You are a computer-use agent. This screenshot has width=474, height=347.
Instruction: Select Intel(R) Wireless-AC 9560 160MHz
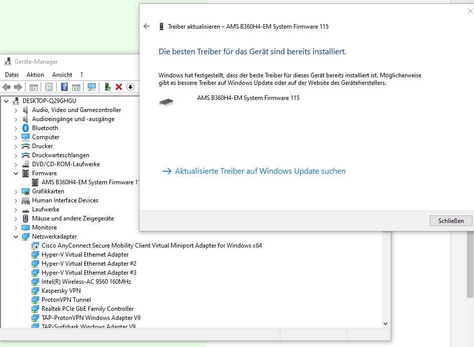point(86,282)
